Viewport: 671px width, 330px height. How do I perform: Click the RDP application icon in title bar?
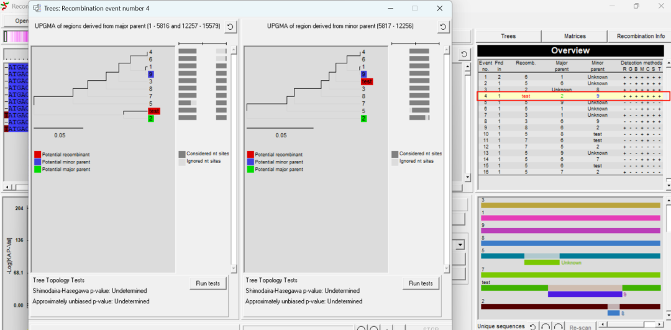(6, 6)
